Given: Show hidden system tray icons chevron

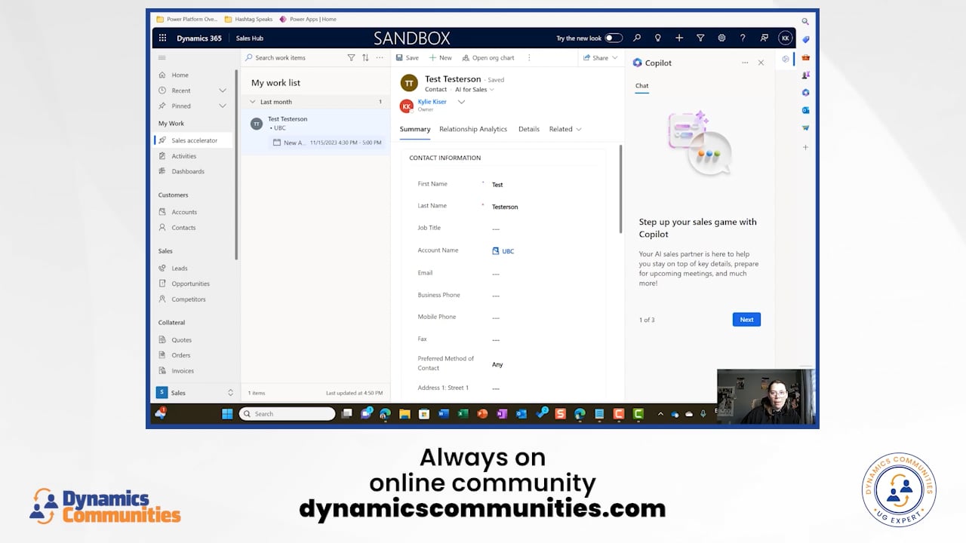Looking at the screenshot, I should pyautogui.click(x=661, y=413).
